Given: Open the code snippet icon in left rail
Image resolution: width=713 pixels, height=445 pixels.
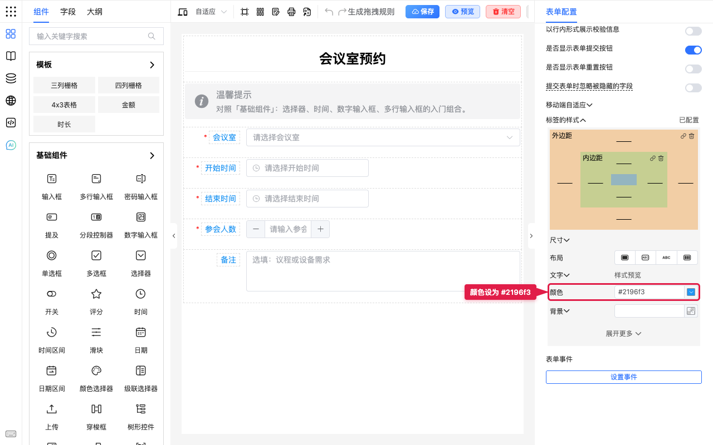Looking at the screenshot, I should (x=11, y=123).
